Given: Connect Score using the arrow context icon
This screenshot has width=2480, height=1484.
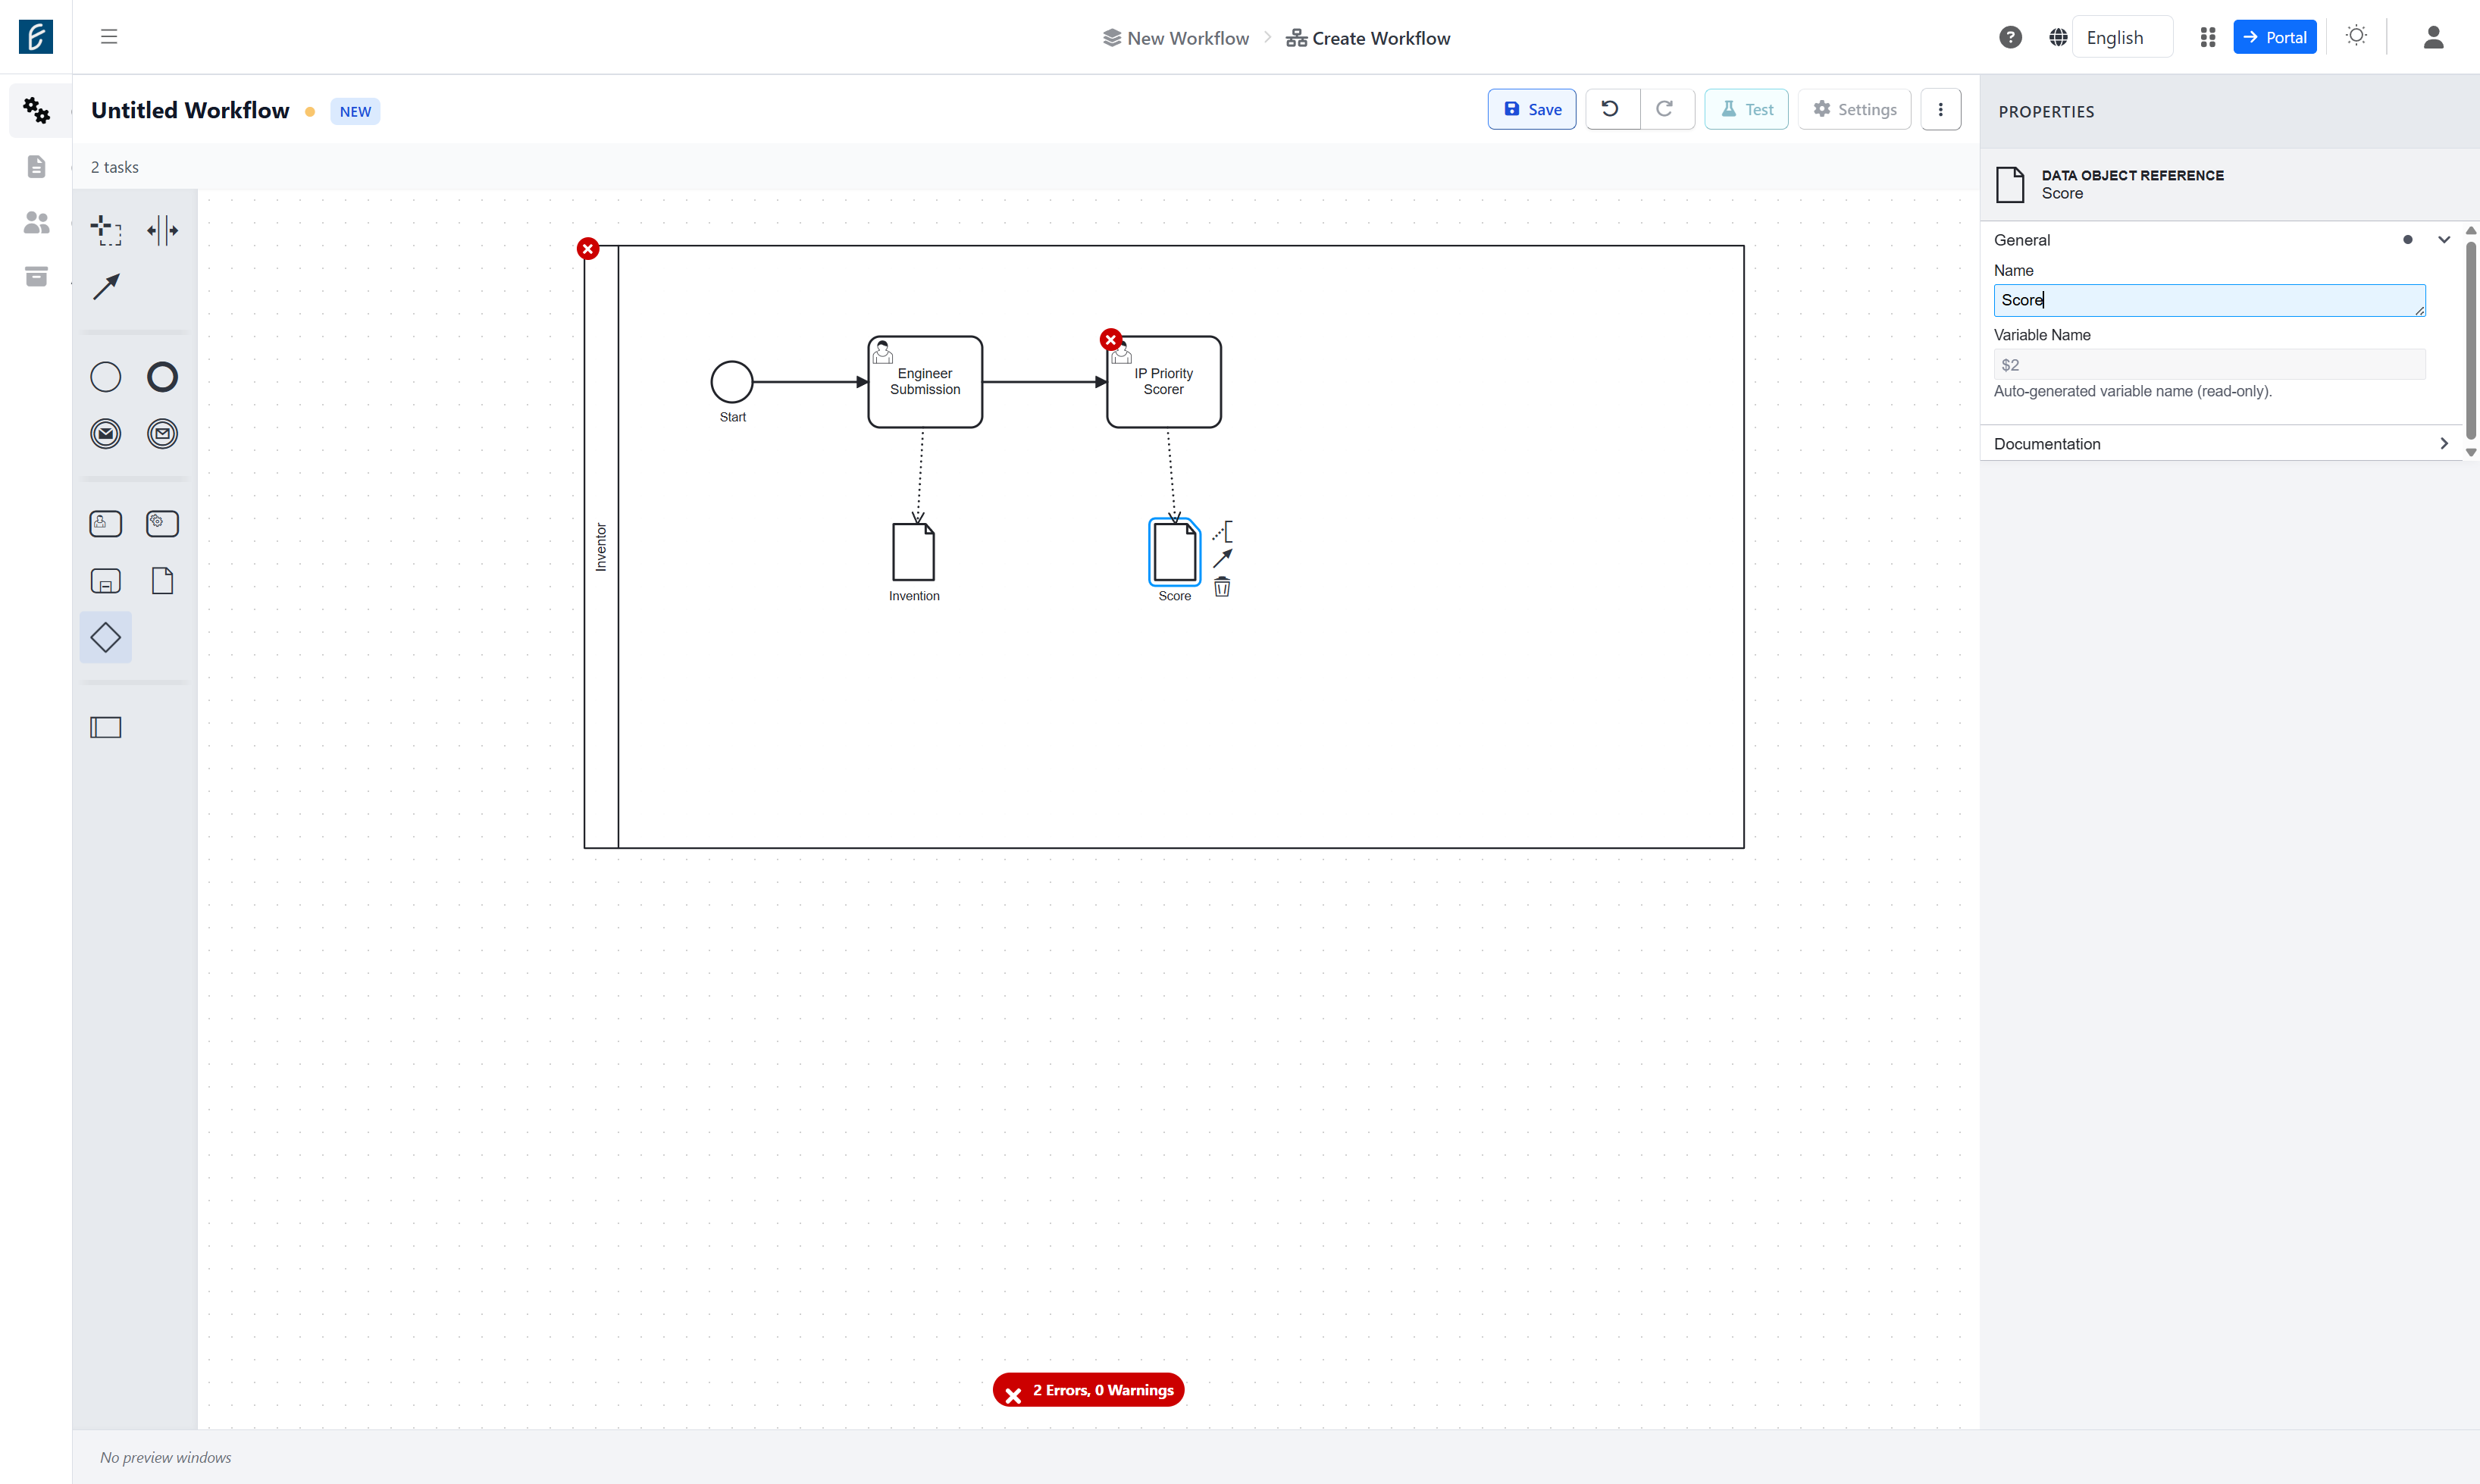Looking at the screenshot, I should (x=1222, y=559).
